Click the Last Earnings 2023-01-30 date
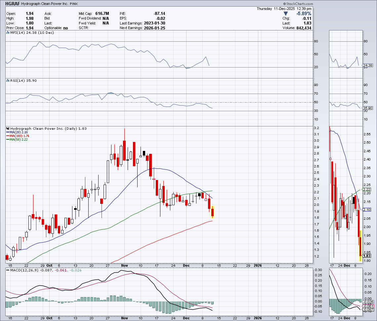The width and height of the screenshot is (377, 321). [154, 23]
